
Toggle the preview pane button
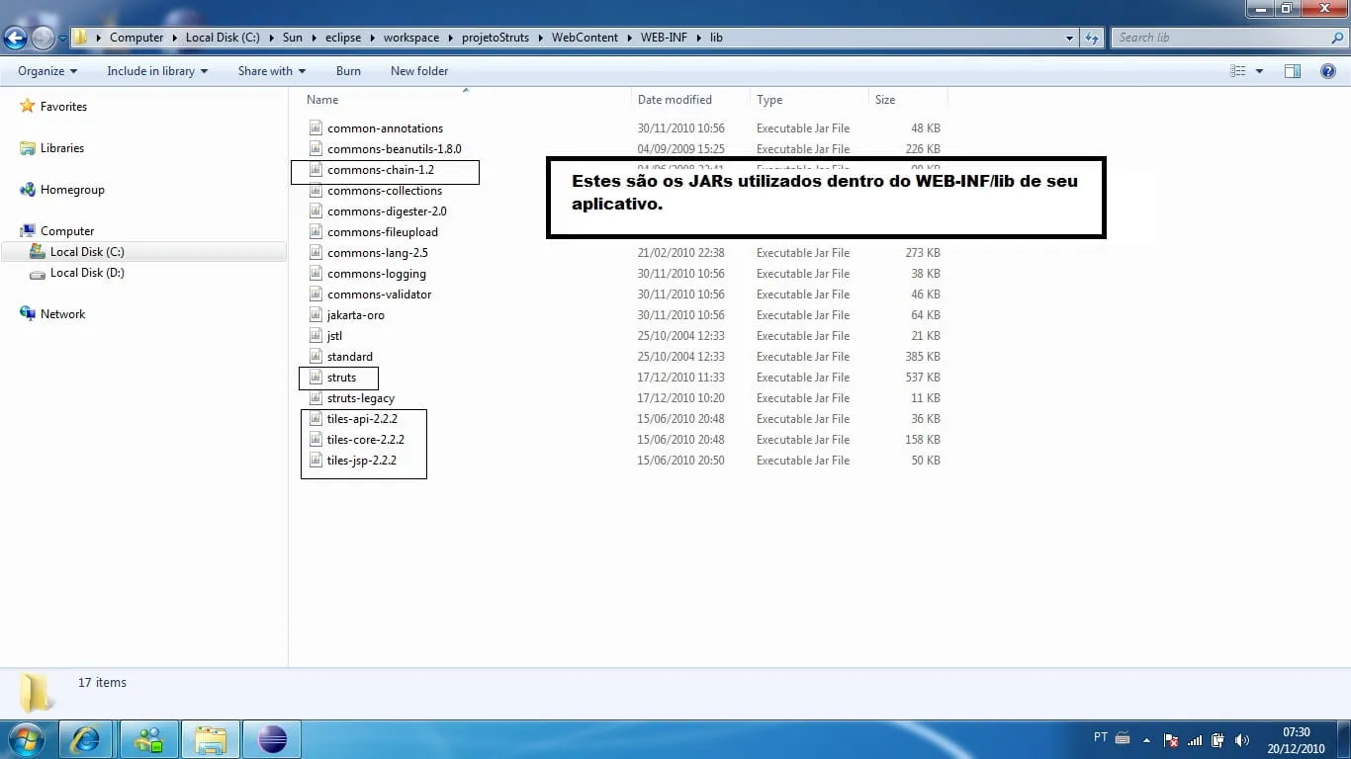(x=1292, y=71)
